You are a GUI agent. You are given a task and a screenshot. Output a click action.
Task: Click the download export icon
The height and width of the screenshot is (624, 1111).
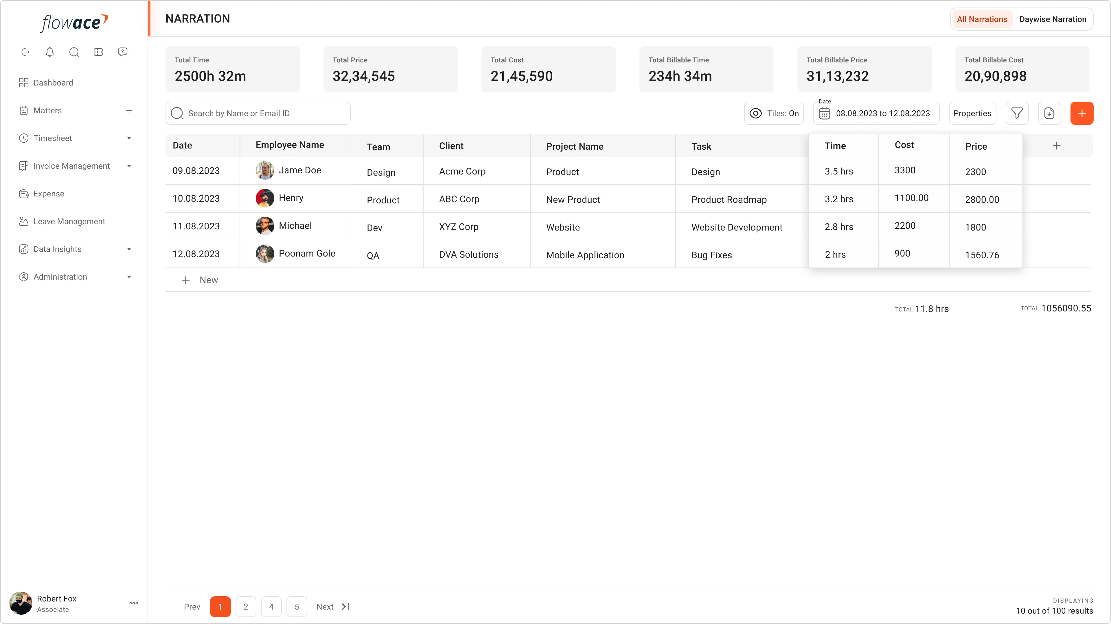1049,113
